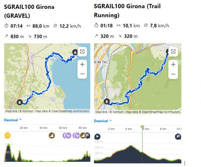
Task: Zoom out on the GRAVEL map
Action: pos(82,74)
